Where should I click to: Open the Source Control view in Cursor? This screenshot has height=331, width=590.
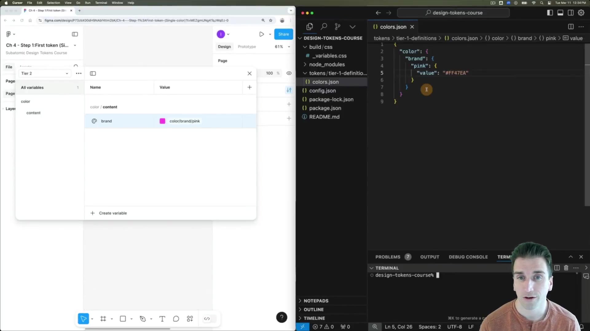[x=338, y=27]
